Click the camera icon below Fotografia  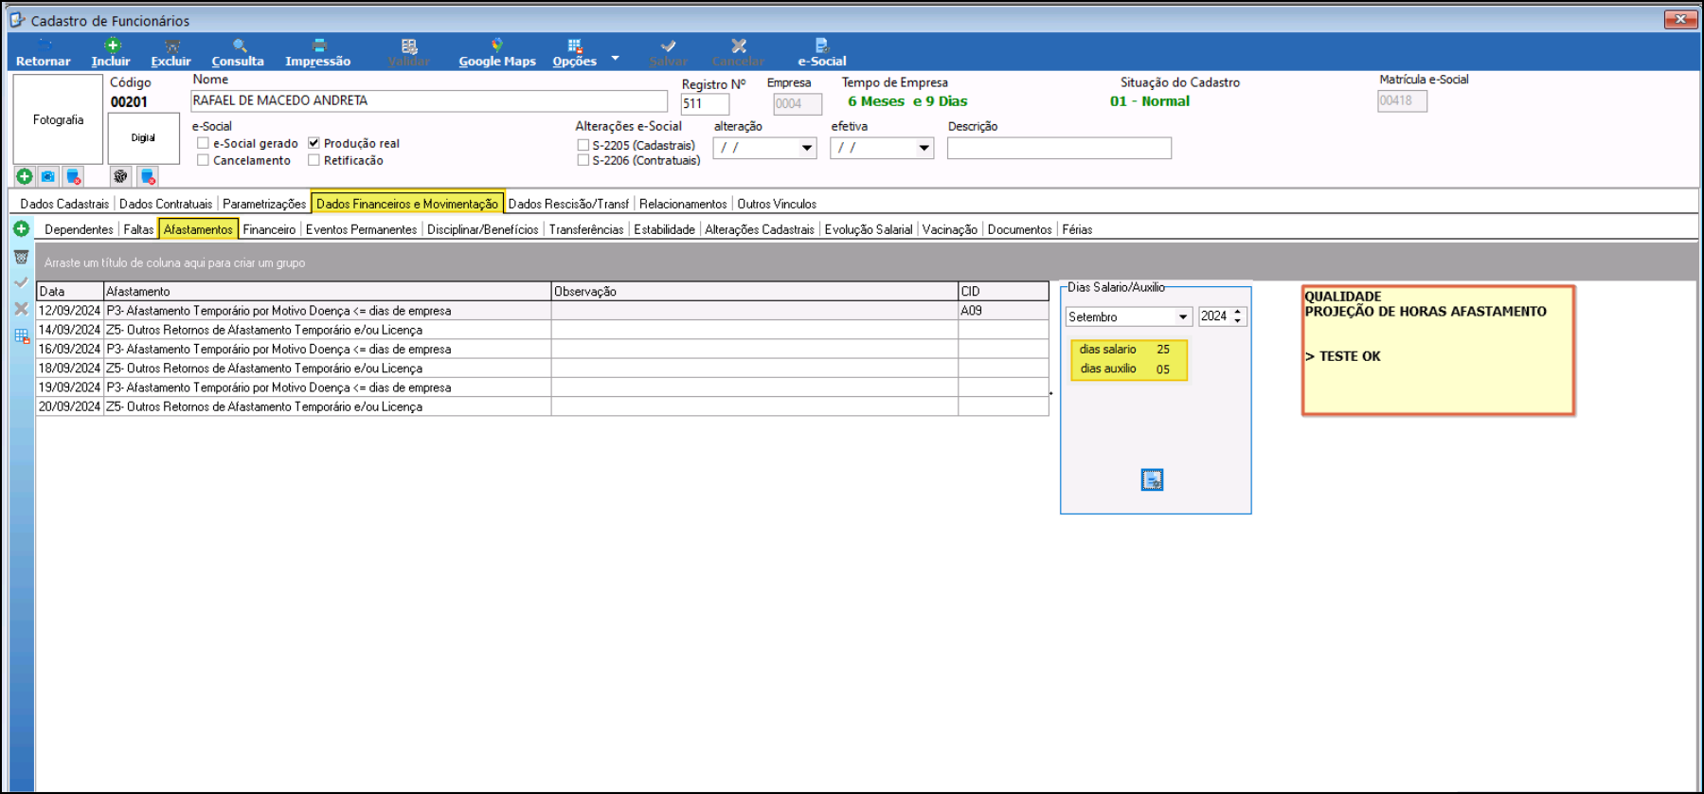48,176
